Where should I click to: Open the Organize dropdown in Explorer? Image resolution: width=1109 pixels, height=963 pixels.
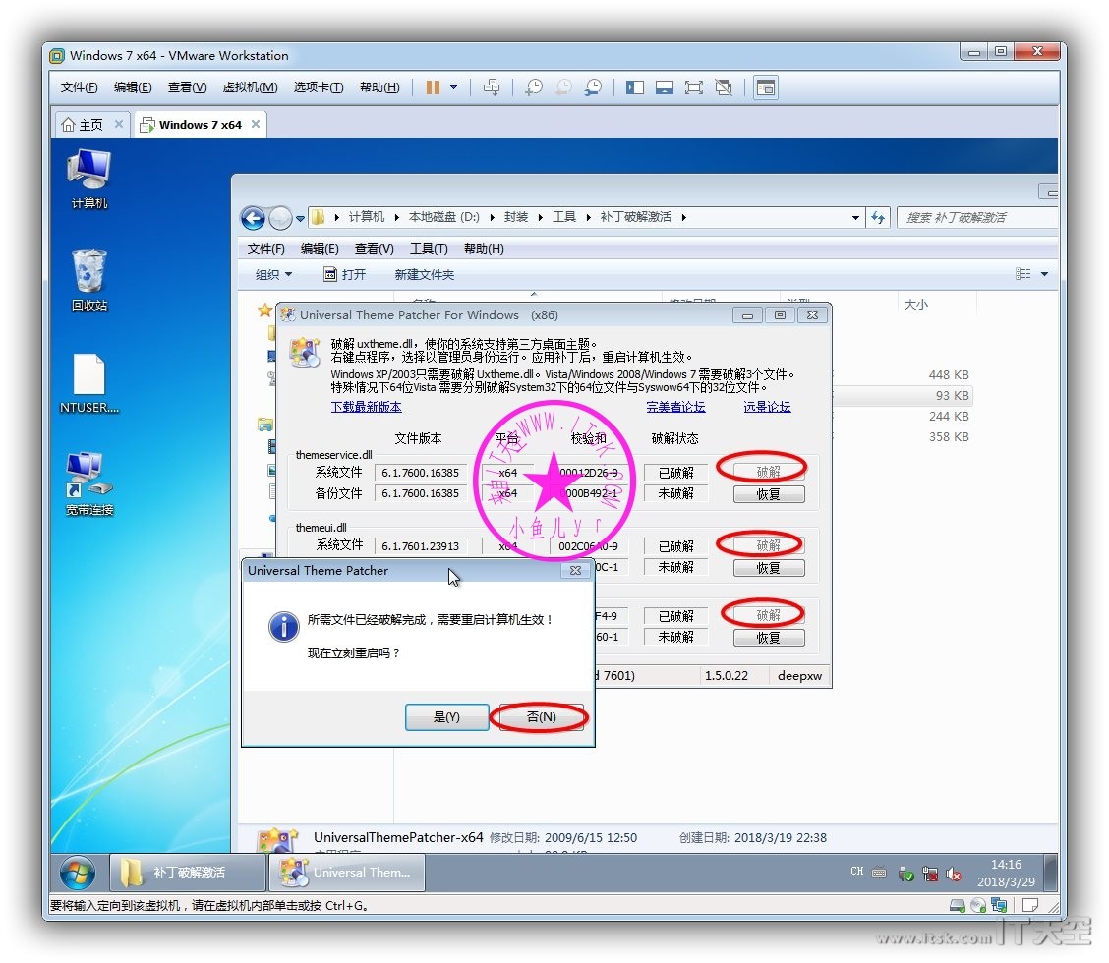coord(273,275)
